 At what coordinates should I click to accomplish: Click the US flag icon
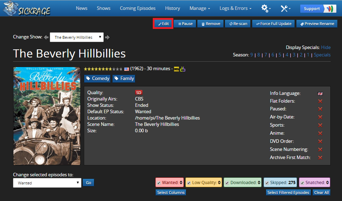click(x=127, y=69)
